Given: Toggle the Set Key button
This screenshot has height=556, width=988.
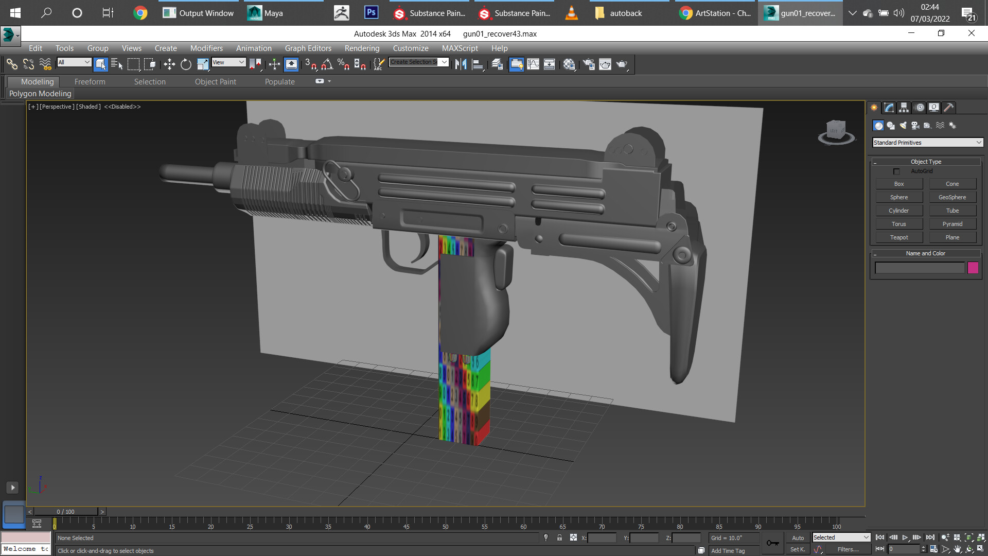Looking at the screenshot, I should click(x=797, y=549).
